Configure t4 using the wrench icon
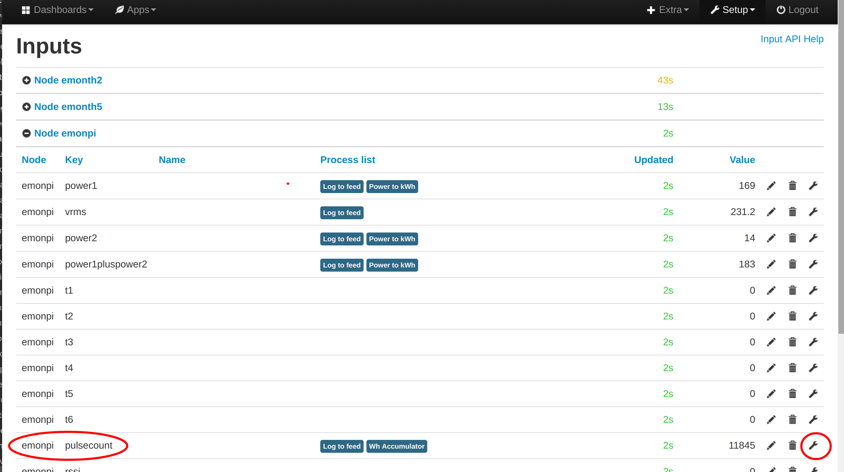The image size is (844, 472). click(x=813, y=368)
